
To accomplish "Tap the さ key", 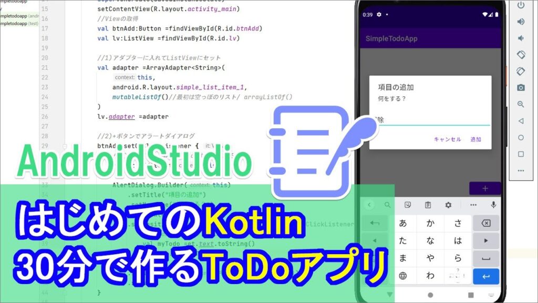I will [x=458, y=223].
